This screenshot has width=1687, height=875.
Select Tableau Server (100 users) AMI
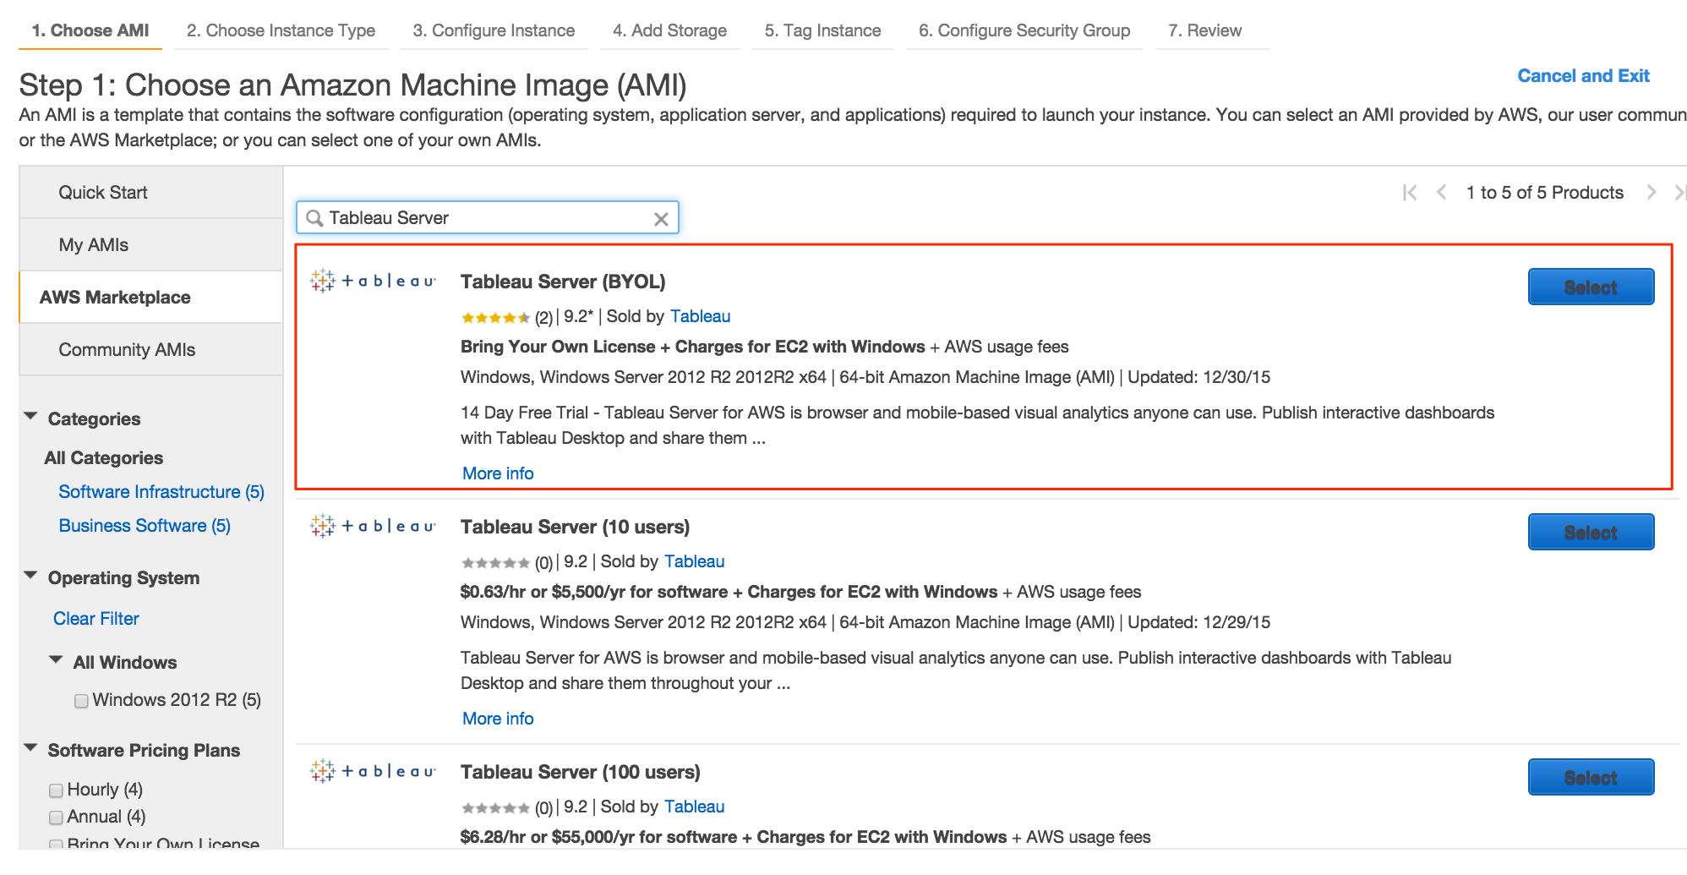pyautogui.click(x=1591, y=777)
